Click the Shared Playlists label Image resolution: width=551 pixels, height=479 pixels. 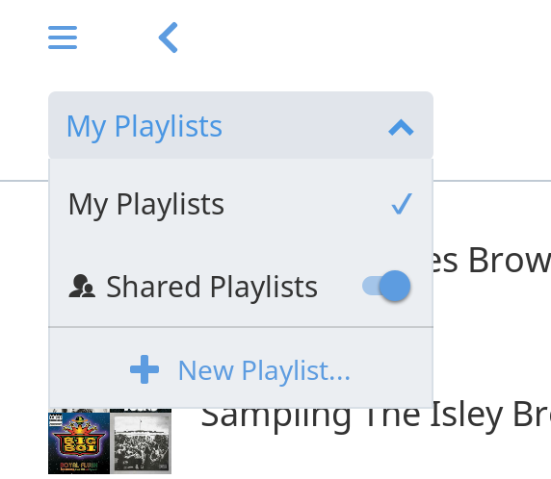point(212,287)
